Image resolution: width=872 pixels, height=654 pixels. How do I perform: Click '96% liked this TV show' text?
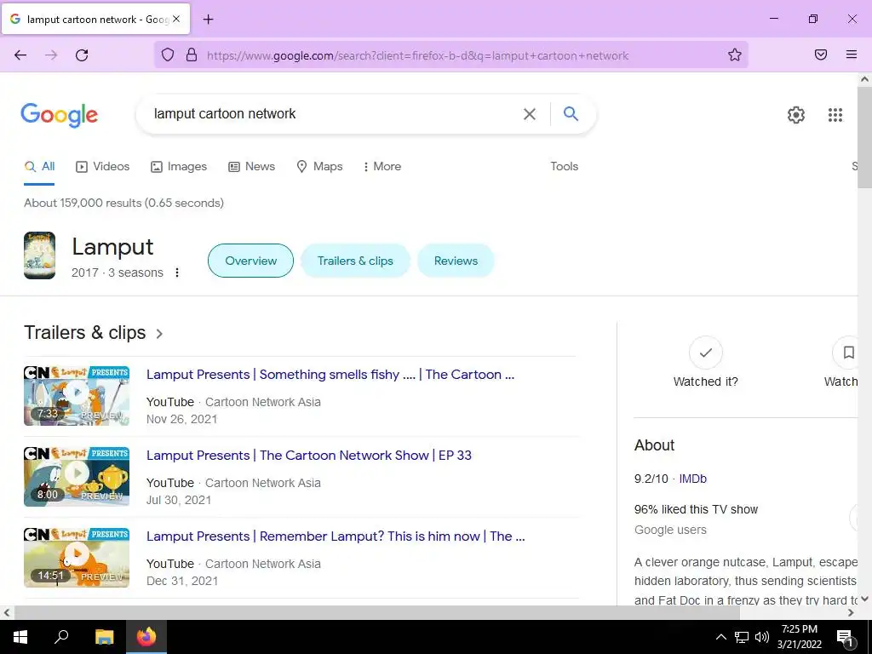(696, 509)
